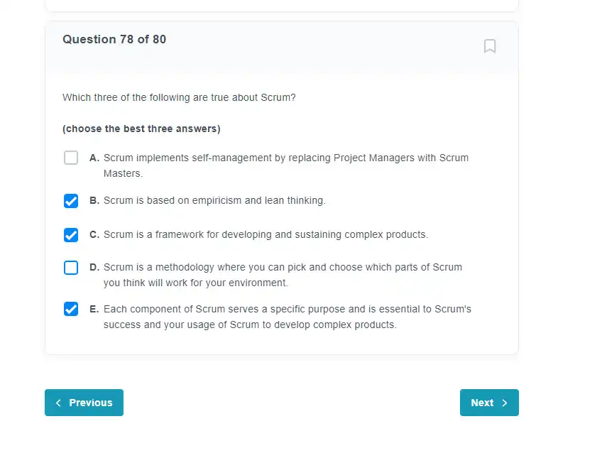Click the 'Question 78 of 80' heading
This screenshot has height=458, width=602.
click(x=114, y=39)
